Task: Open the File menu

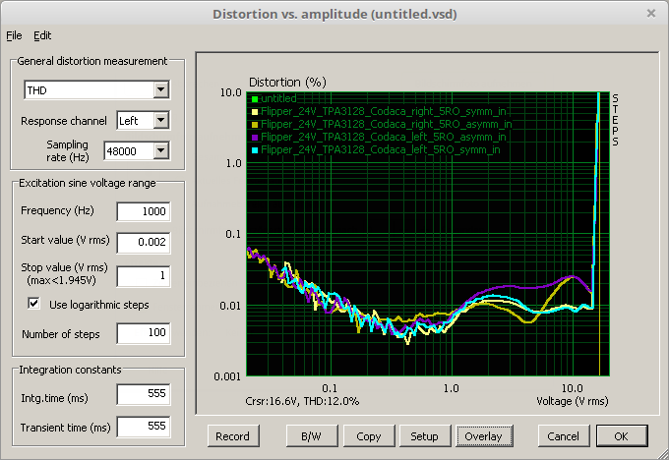Action: click(13, 35)
